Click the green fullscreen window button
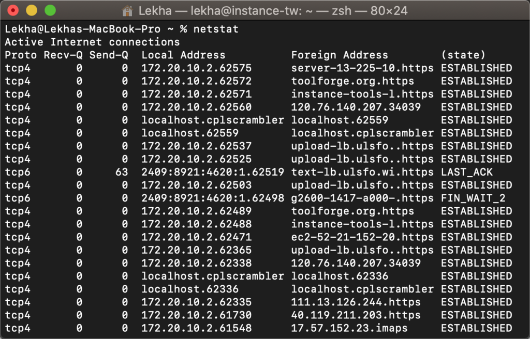Viewport: 530px width, 339px height. [50, 10]
